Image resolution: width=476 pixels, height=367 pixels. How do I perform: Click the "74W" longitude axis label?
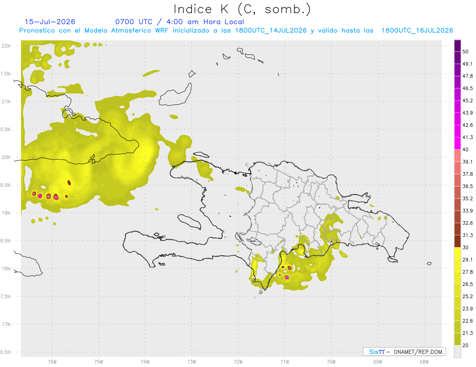point(145,361)
